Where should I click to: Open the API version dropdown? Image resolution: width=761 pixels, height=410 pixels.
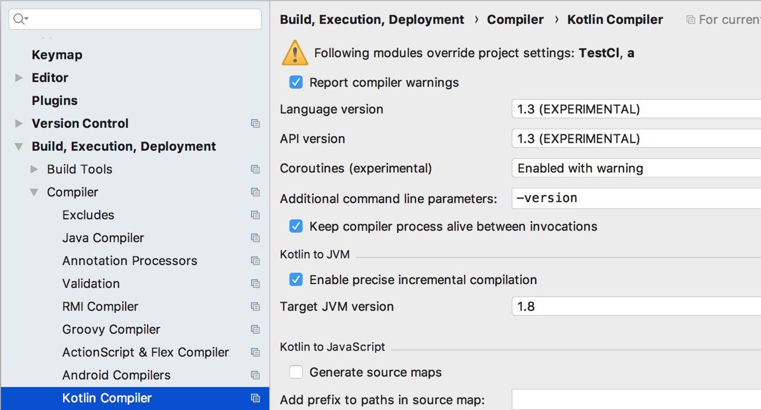pos(636,138)
